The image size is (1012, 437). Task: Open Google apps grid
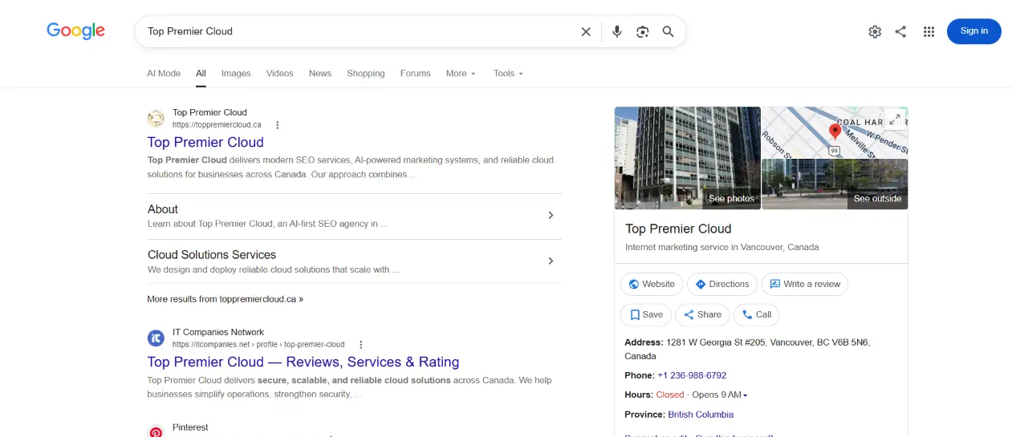pos(929,31)
